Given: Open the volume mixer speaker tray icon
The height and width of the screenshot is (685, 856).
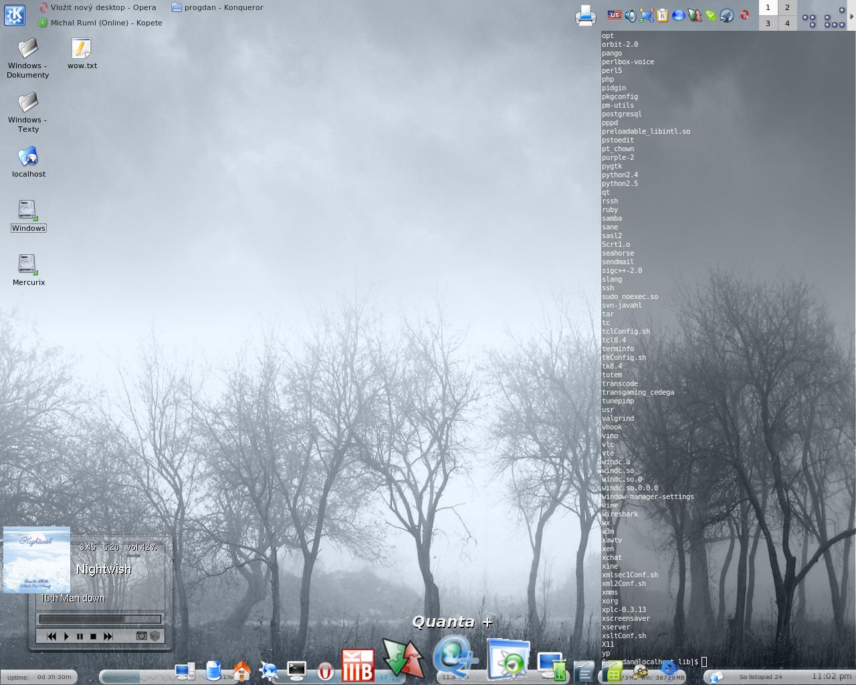Looking at the screenshot, I should [x=631, y=15].
